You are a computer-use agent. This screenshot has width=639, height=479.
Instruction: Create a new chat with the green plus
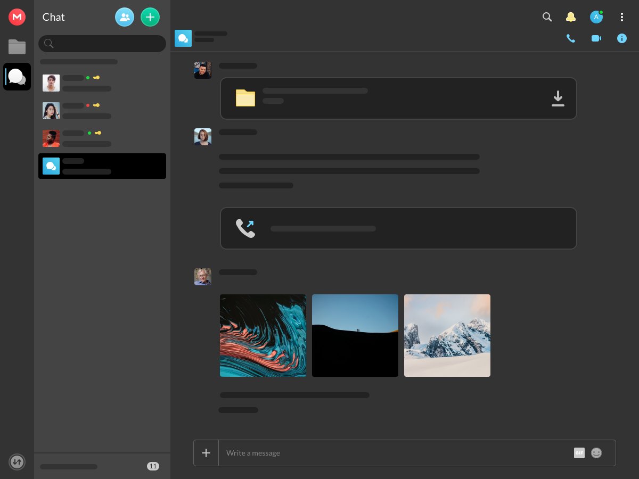coord(150,16)
